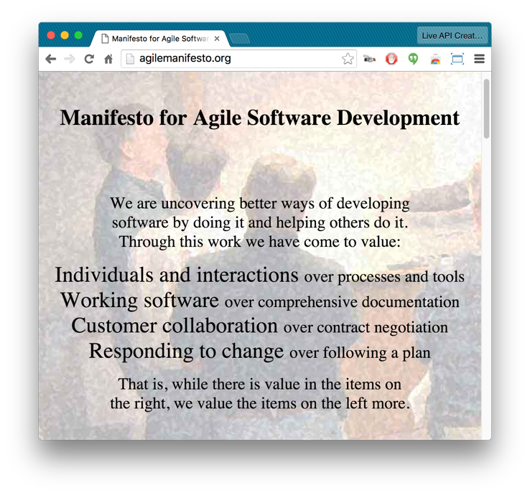Click the line That is, while there is value
530x495 pixels.
point(259,385)
